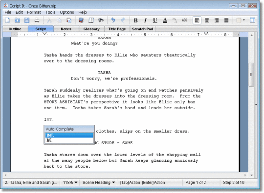
Task: Click the scroll down arrow
Action: [x=251, y=175]
